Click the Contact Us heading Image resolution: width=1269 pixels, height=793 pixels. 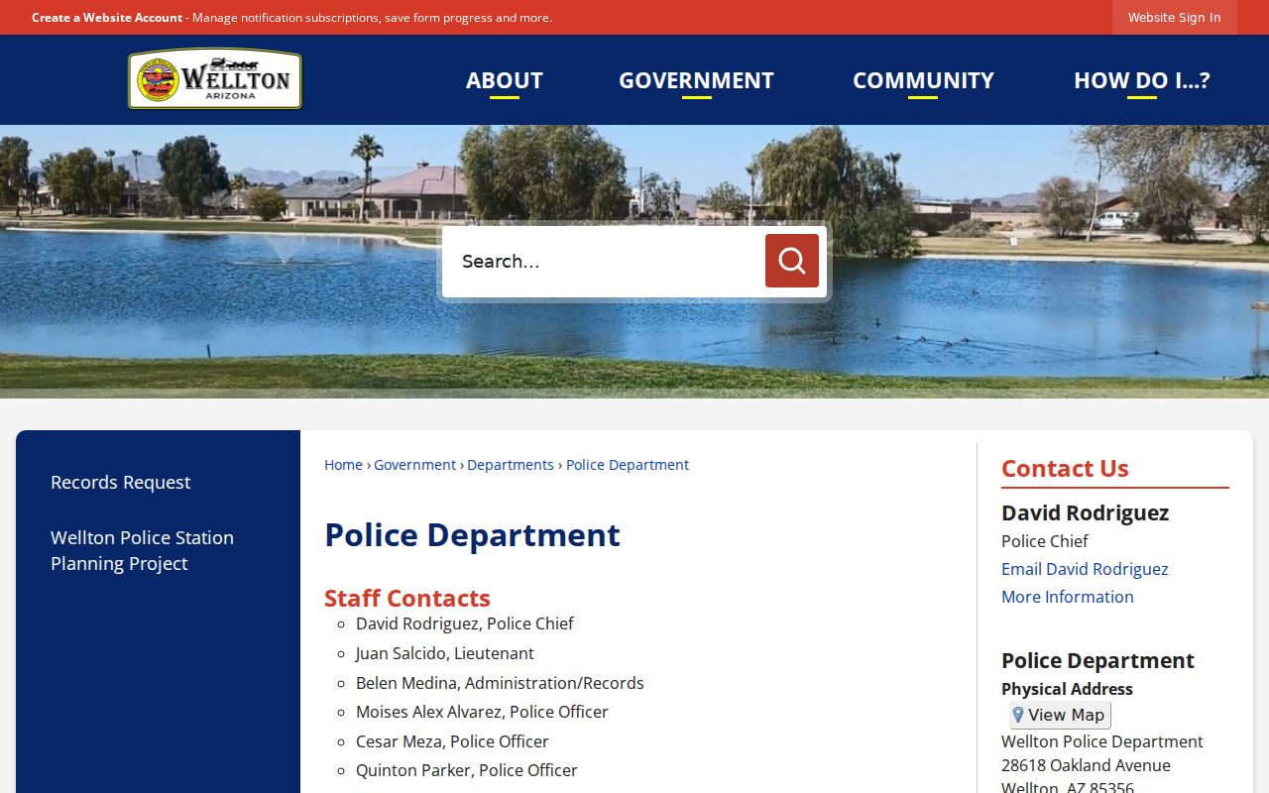[x=1065, y=468]
